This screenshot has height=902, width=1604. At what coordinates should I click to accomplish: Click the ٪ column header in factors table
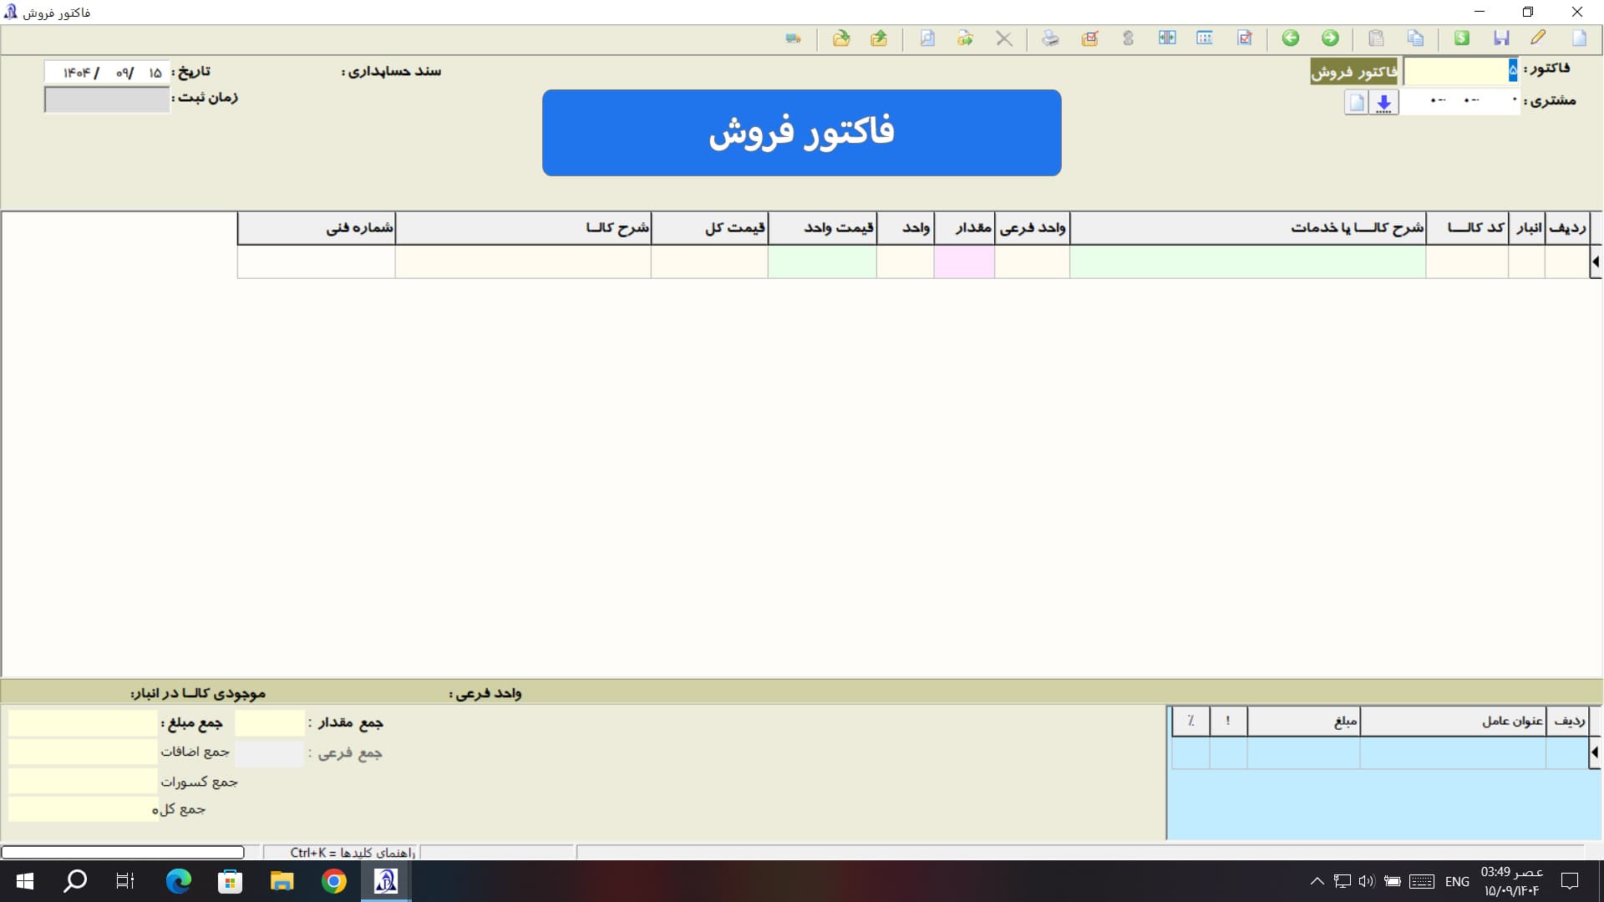[1190, 722]
